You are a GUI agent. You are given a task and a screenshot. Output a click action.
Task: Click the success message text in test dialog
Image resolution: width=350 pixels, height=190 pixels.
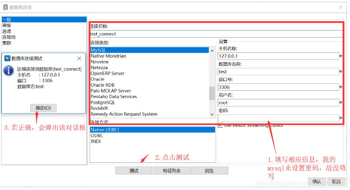click(49, 69)
